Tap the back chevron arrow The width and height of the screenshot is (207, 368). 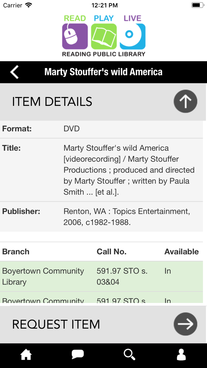[x=14, y=72]
